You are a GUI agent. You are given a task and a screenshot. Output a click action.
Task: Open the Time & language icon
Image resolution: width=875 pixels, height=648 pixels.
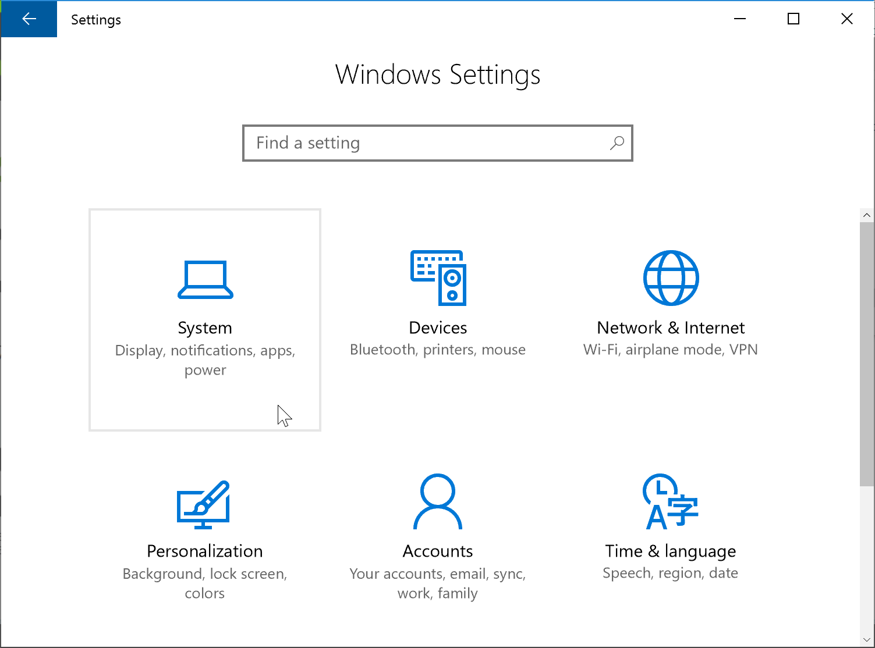point(671,501)
